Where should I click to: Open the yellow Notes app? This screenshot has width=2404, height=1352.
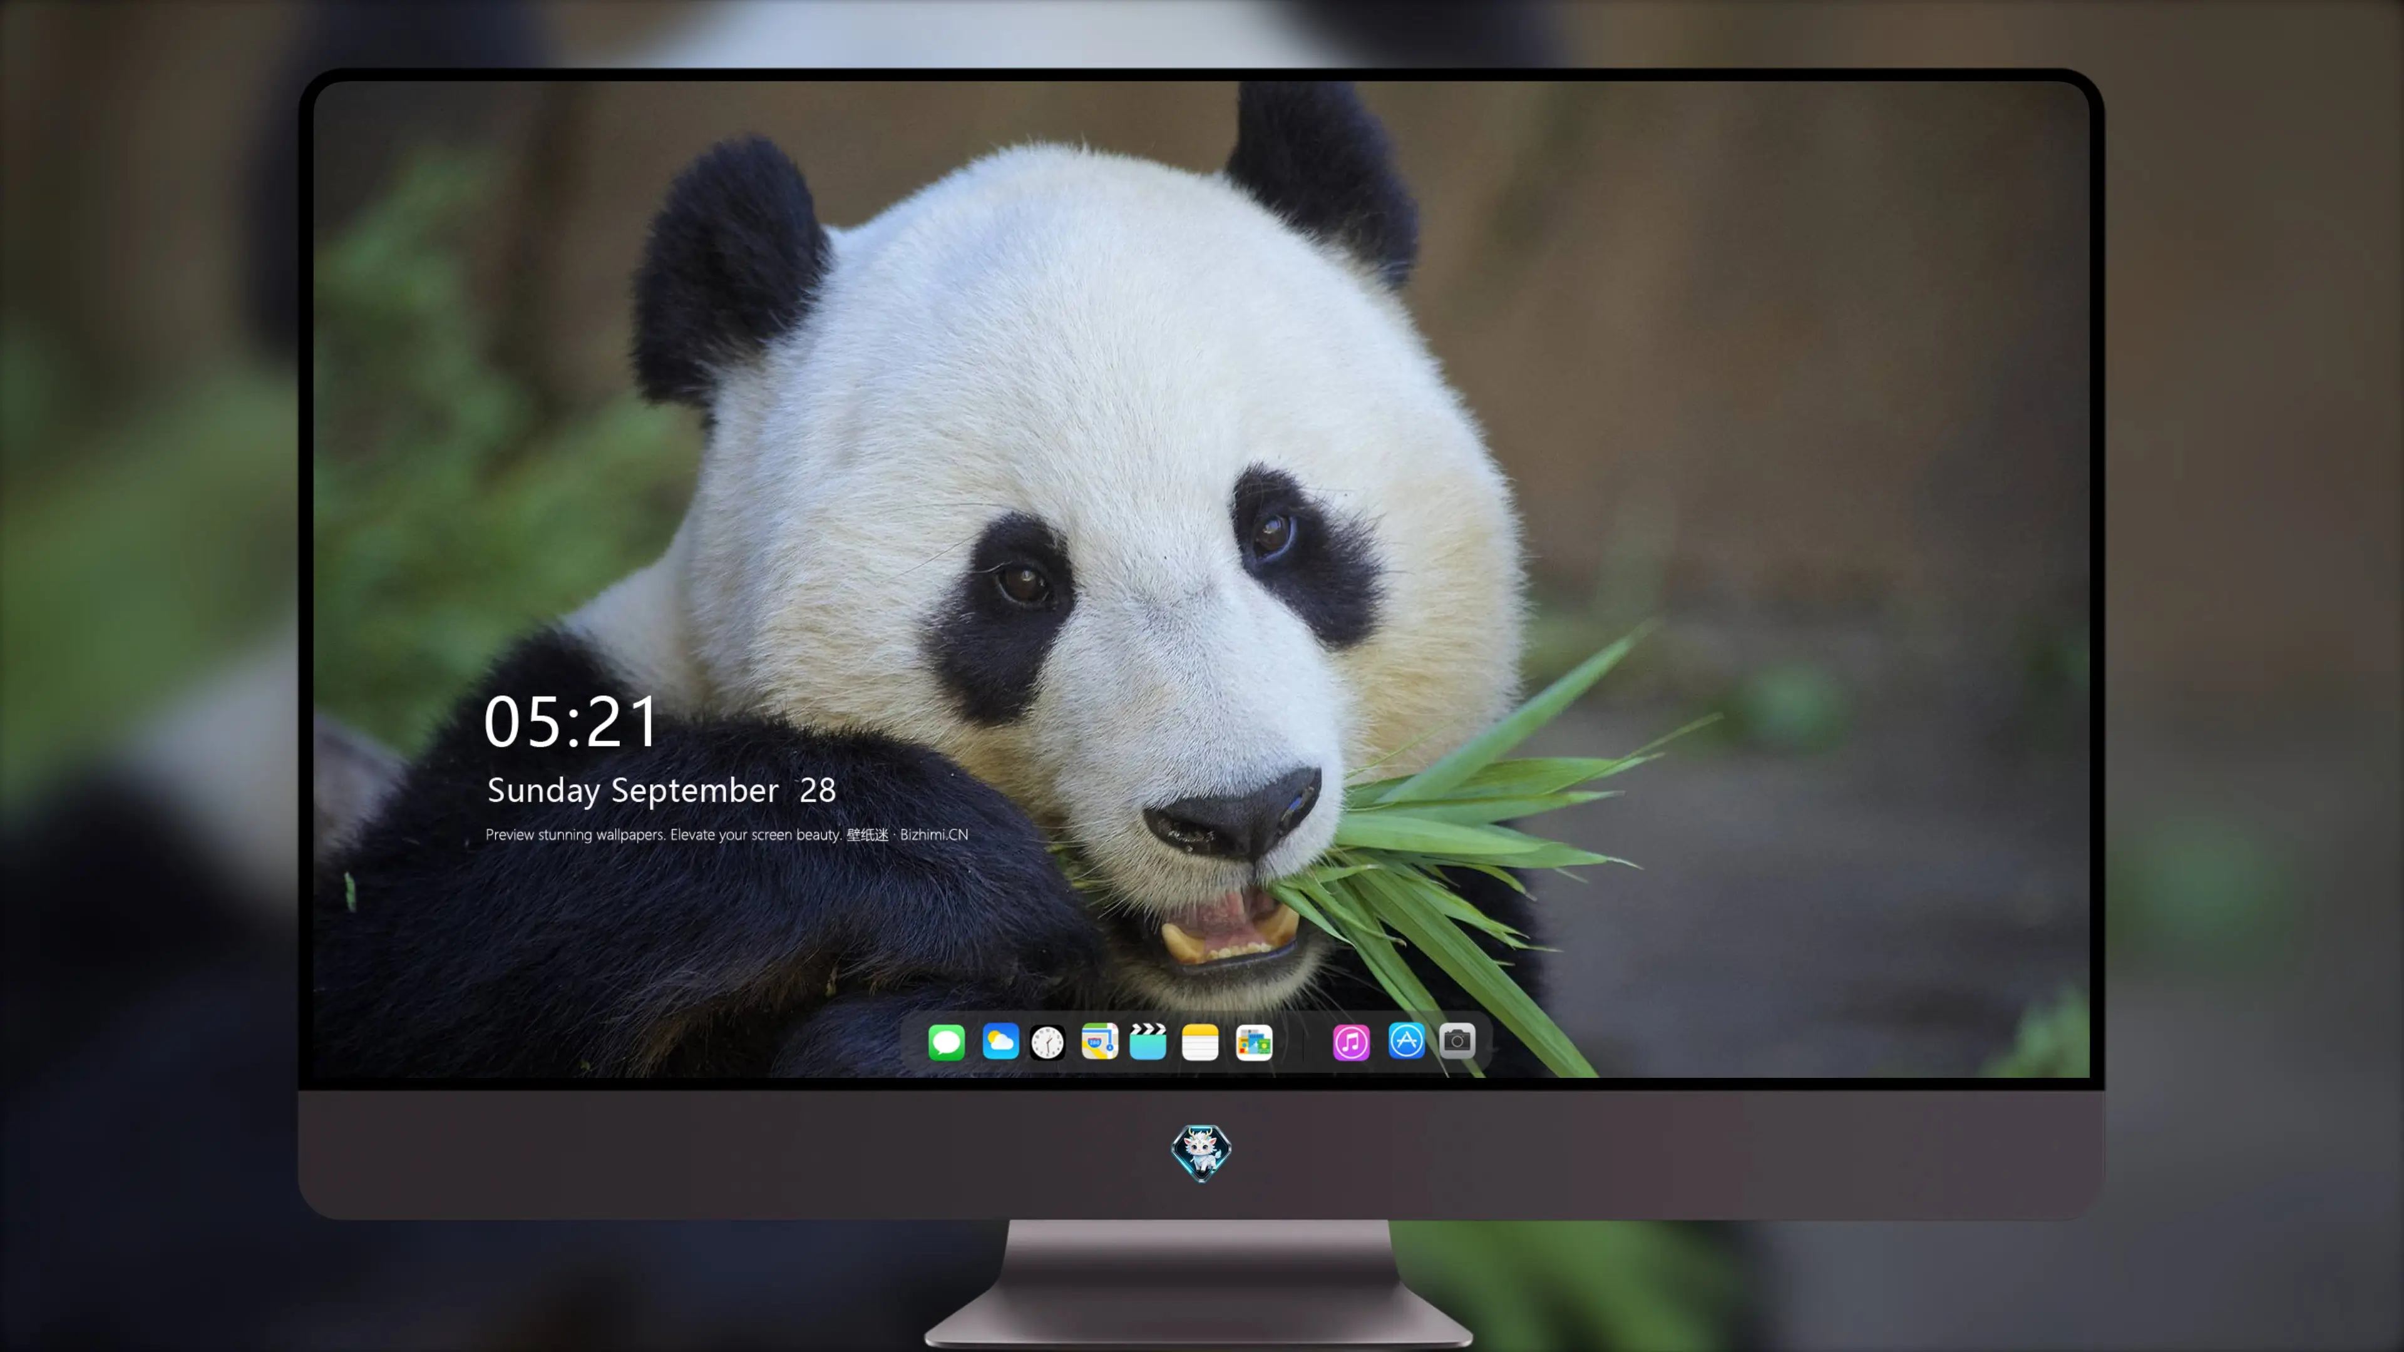[x=1200, y=1042]
